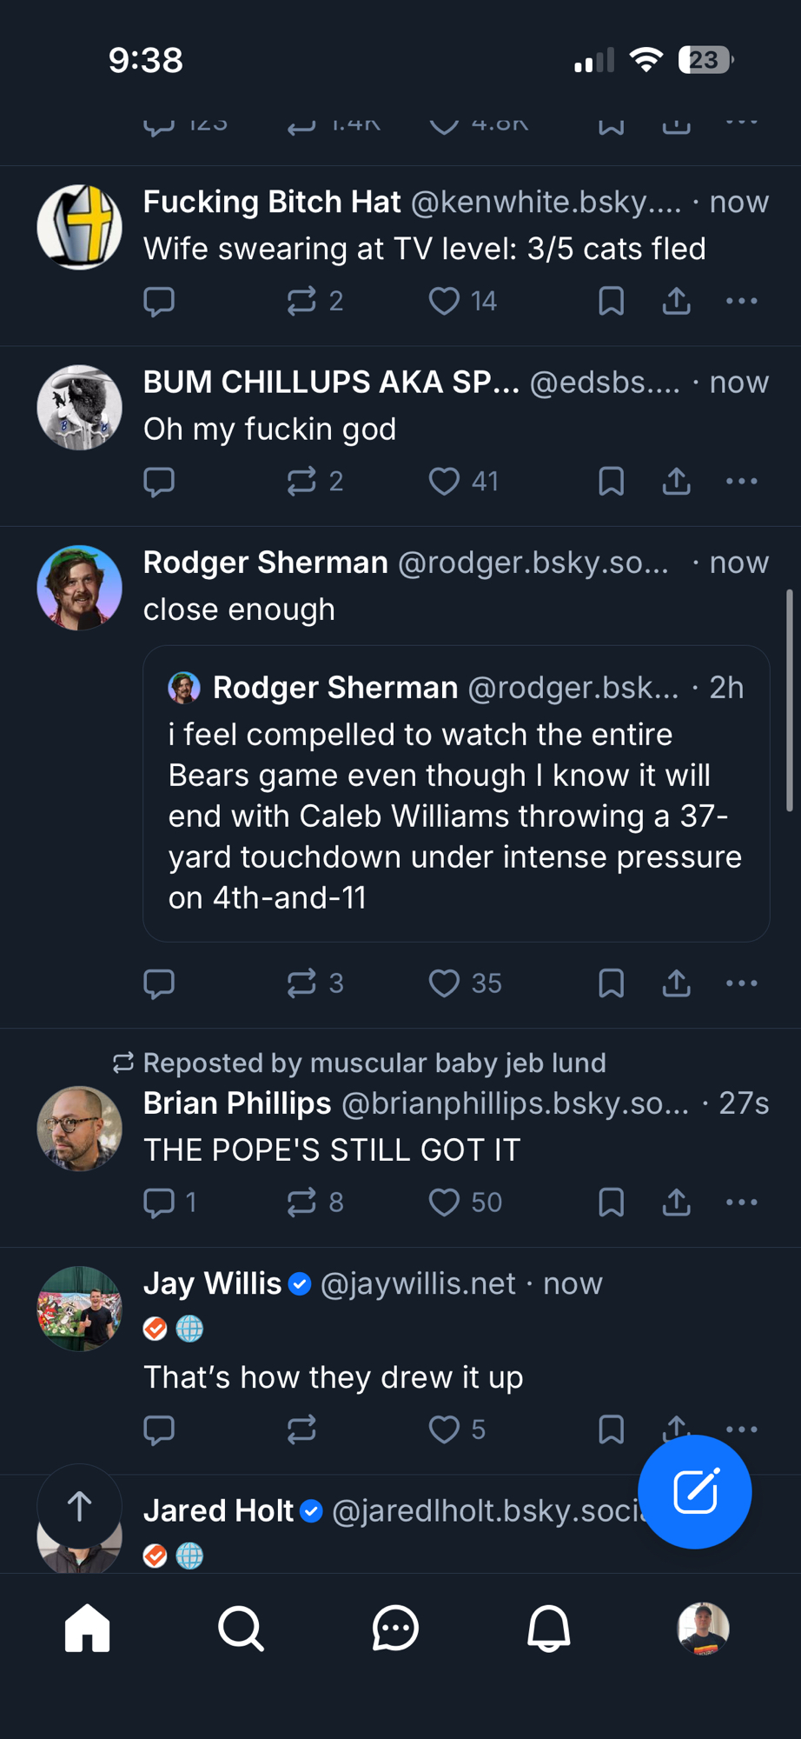This screenshot has width=801, height=1739.
Task: Share the Brian Phillips post
Action: click(x=676, y=1202)
